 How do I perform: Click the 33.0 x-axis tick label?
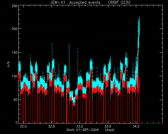(80, 126)
